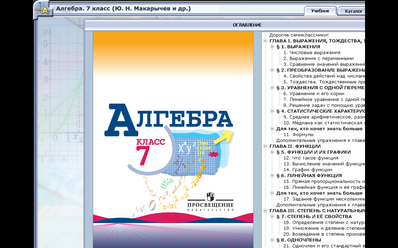Select § 2. ПРЕОБРАЗОВАНИЕ ВЫРАЖЕНИЙ title
Viewport: 398px width, 248px height.
tap(321, 70)
